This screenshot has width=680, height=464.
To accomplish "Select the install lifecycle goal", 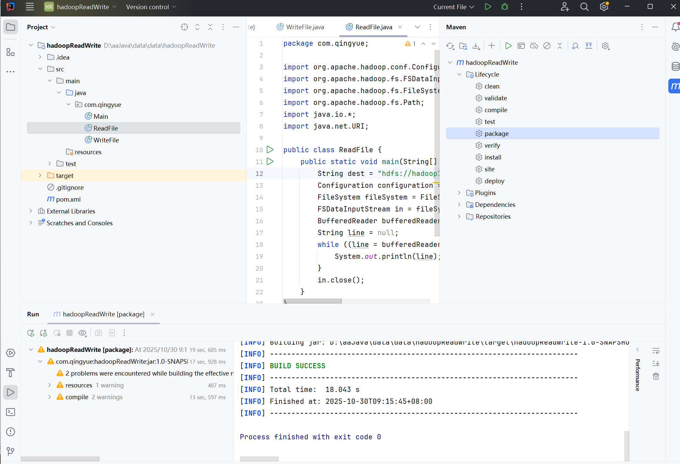I will click(x=493, y=157).
